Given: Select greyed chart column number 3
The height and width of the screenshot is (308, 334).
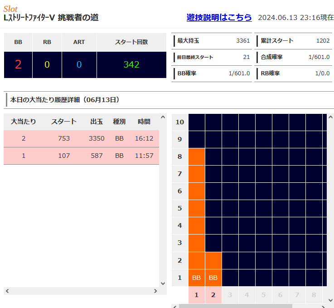Looking at the screenshot, I should click(230, 295).
